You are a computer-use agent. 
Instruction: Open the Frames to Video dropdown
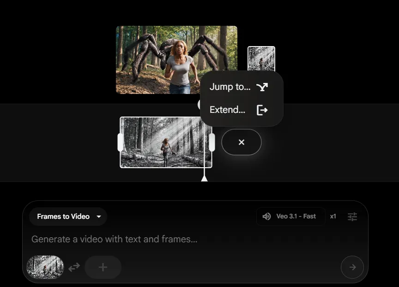coord(67,217)
